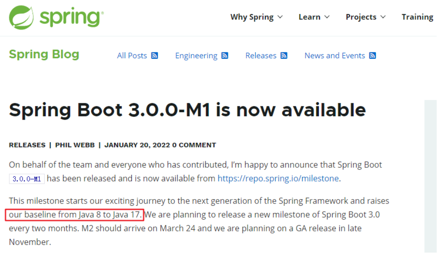The height and width of the screenshot is (257, 442).
Task: Go to the Engineering blog category
Action: point(196,56)
